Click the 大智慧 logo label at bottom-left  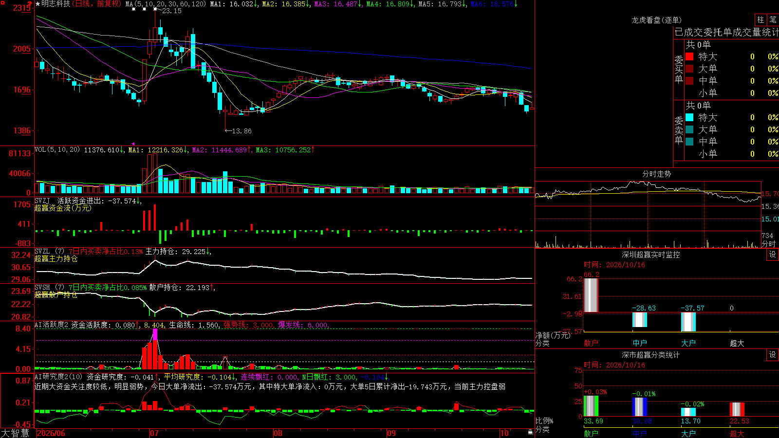click(x=15, y=433)
